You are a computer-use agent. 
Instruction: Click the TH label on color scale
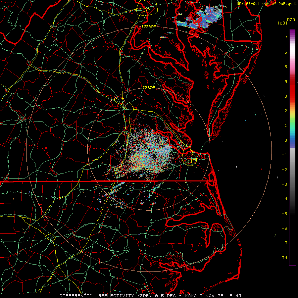tap(284, 258)
